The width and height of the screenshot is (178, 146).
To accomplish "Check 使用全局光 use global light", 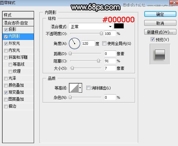I will click(104, 43).
